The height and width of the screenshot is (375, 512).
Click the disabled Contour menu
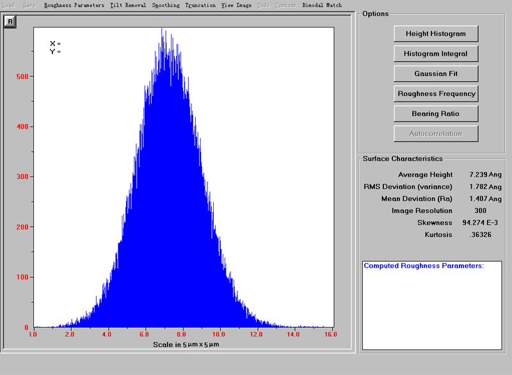[x=285, y=5]
